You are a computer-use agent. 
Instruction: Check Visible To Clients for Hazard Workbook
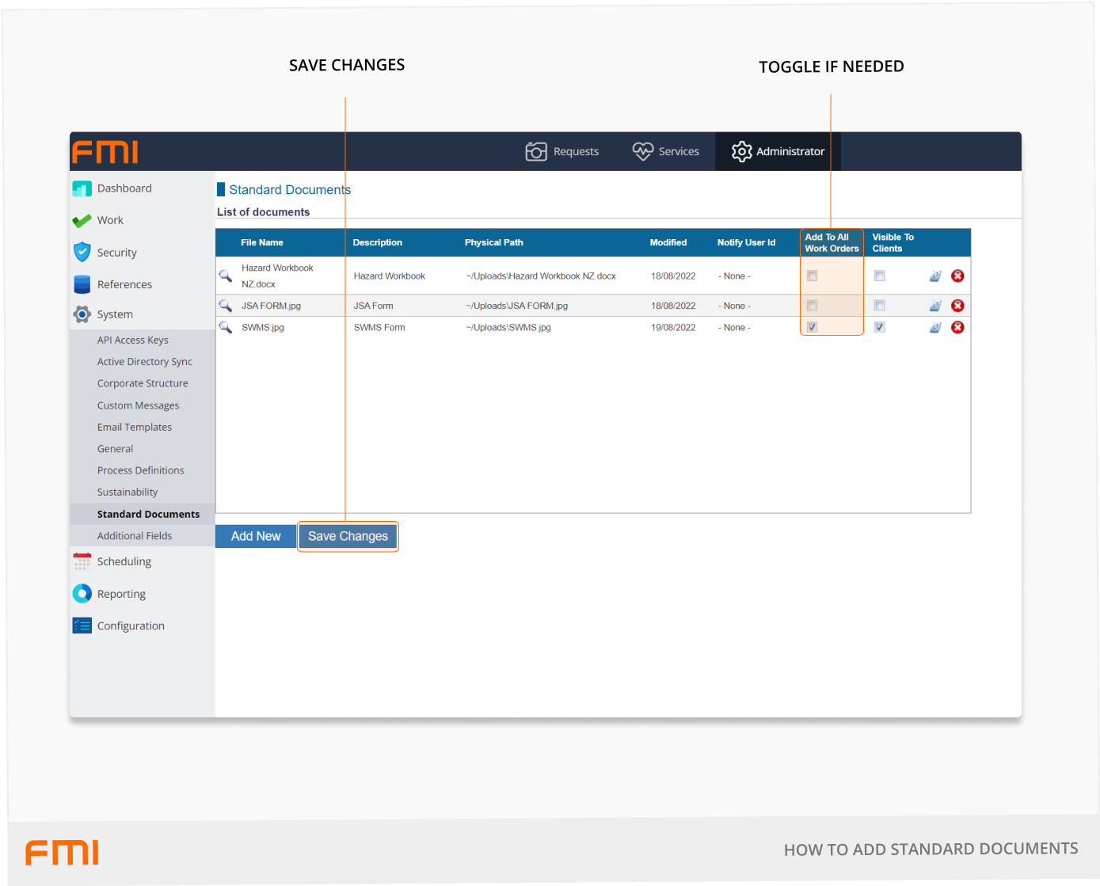(879, 276)
